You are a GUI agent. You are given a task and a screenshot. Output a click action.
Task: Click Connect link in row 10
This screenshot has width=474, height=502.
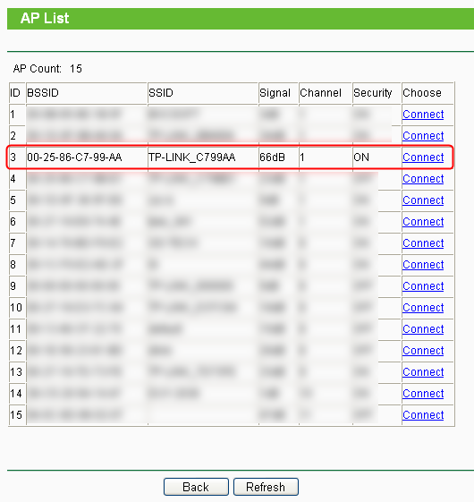(x=423, y=307)
